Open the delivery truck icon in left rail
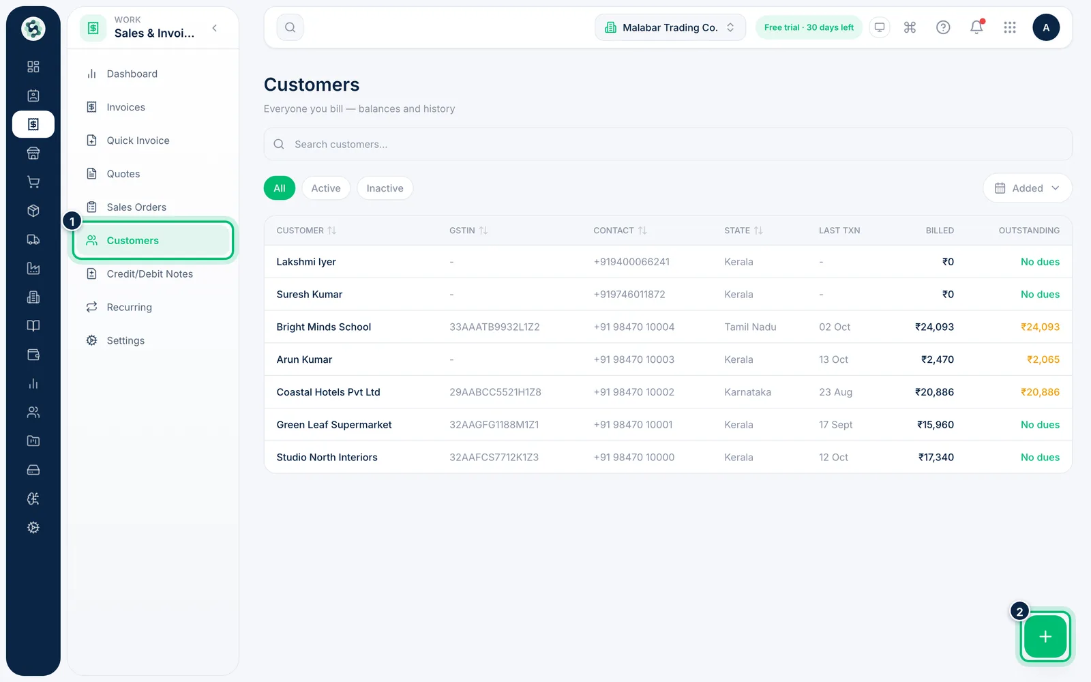The image size is (1091, 682). tap(33, 239)
